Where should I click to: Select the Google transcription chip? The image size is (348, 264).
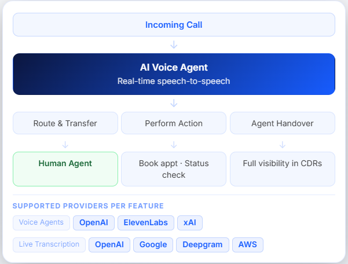click(x=153, y=245)
